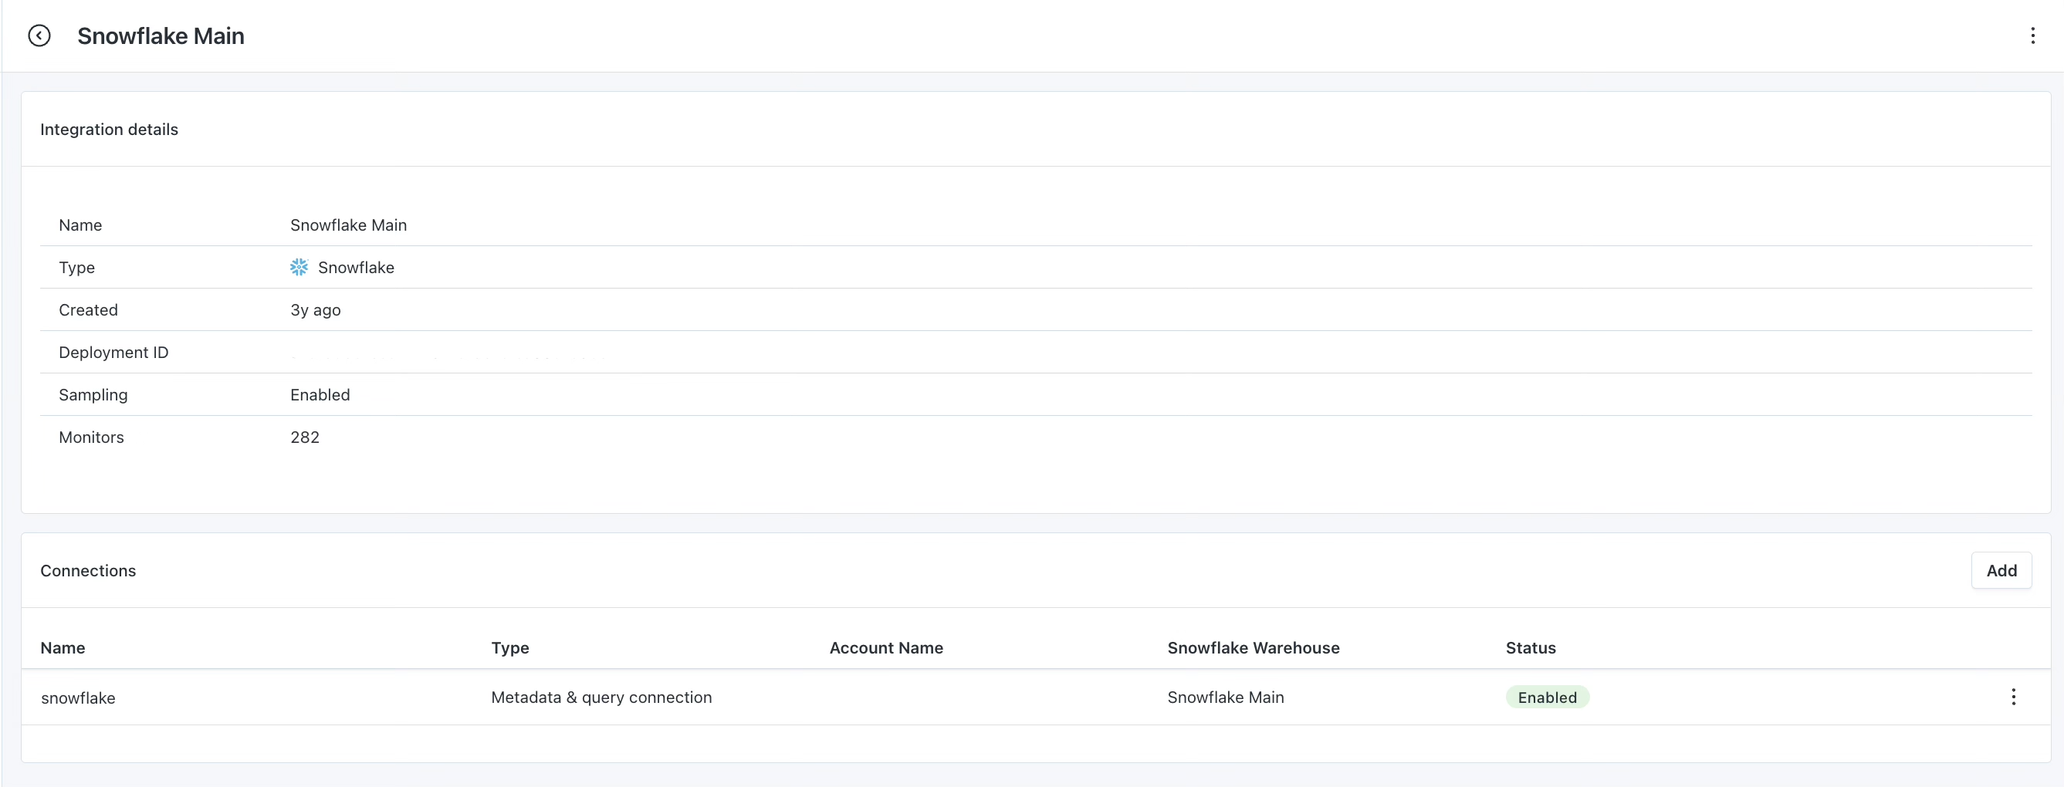This screenshot has height=787, width=2064.
Task: Click the Name label in Integration details
Action: pyautogui.click(x=80, y=225)
